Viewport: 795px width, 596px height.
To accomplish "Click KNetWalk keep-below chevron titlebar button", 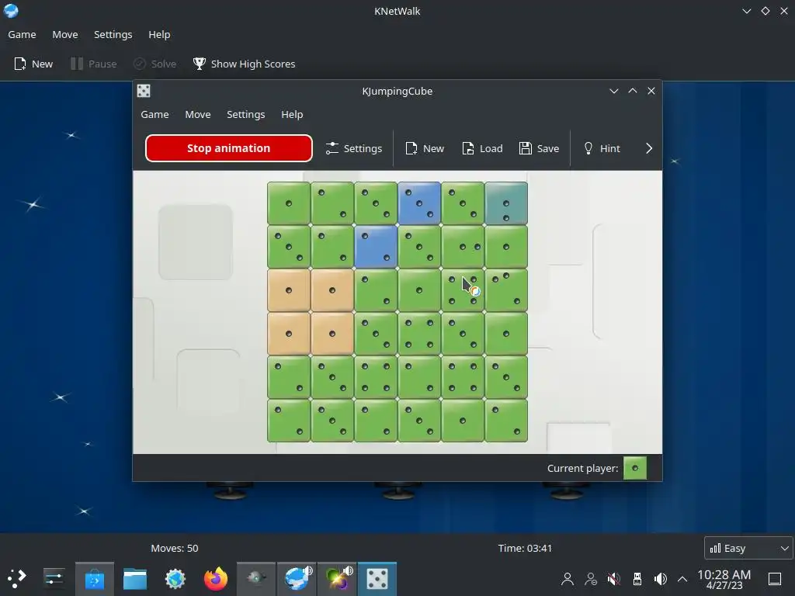I will pos(746,11).
